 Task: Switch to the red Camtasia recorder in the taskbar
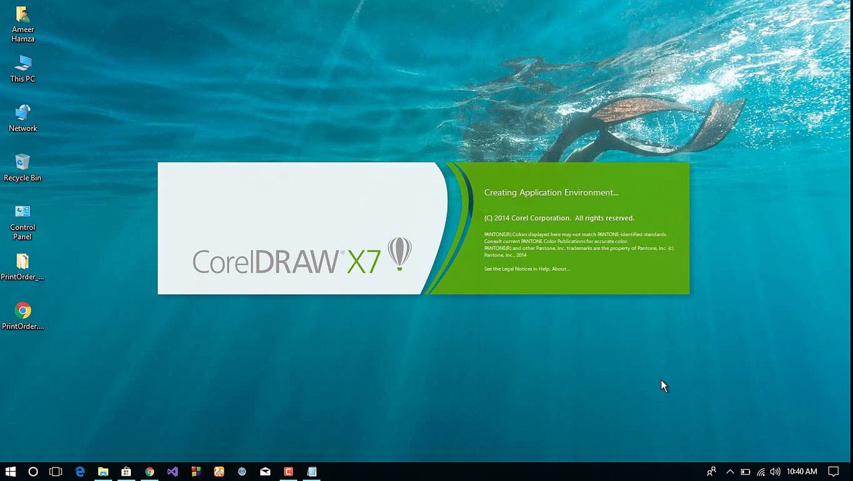pyautogui.click(x=288, y=472)
